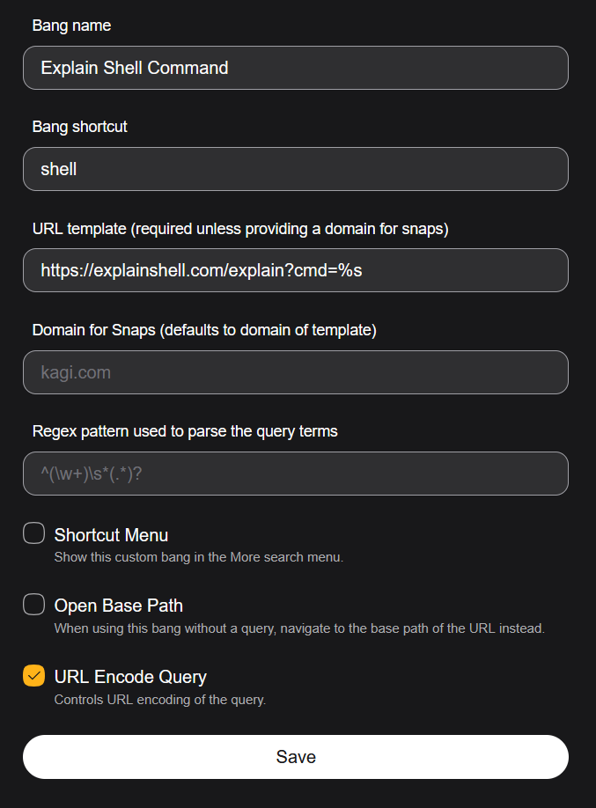The width and height of the screenshot is (596, 808).
Task: Click the 'Domain for Snaps' label text
Action: [204, 330]
